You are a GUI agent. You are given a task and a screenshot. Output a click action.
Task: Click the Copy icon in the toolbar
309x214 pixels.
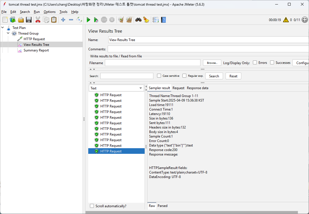46,20
